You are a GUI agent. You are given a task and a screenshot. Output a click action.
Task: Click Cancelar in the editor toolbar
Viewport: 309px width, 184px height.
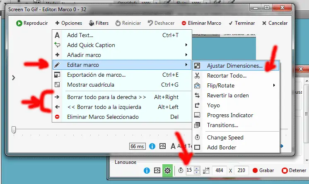(x=275, y=23)
